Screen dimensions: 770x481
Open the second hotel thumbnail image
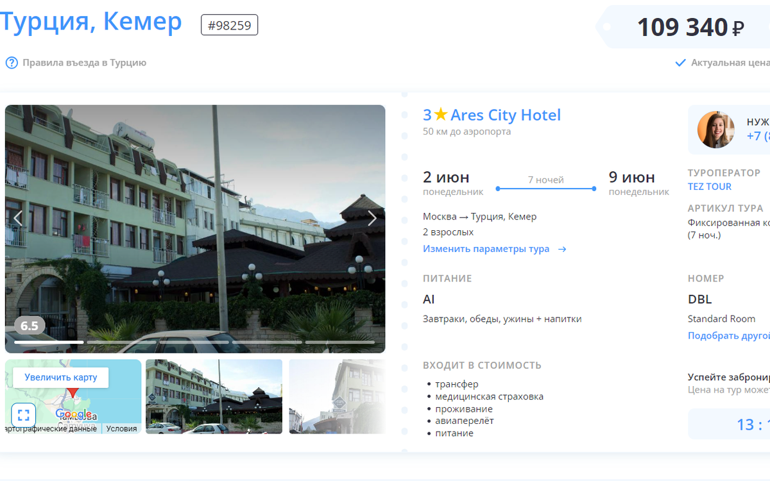(x=337, y=396)
